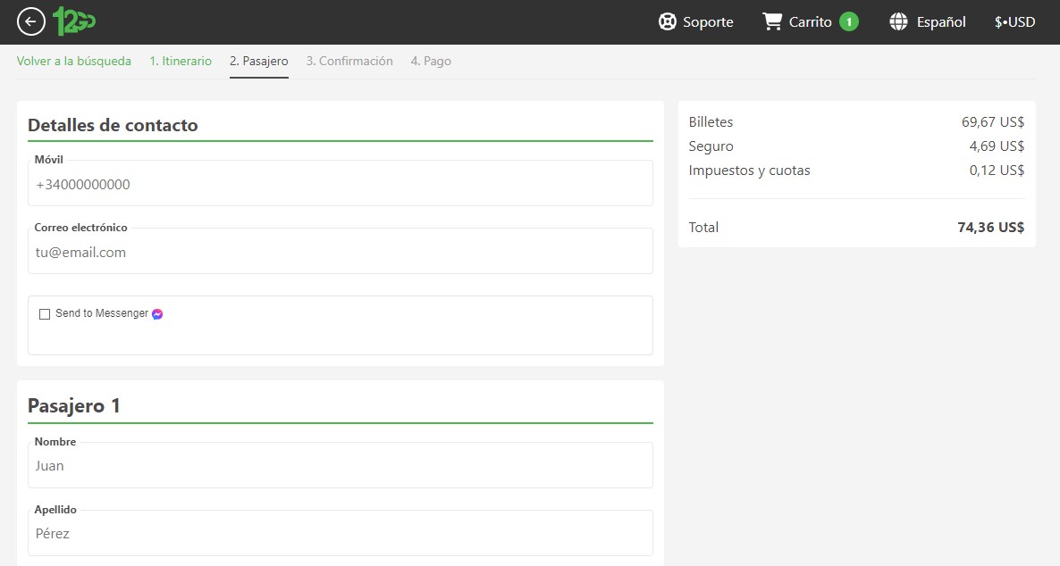
Task: Open the USD currency selector
Action: [x=1014, y=22]
